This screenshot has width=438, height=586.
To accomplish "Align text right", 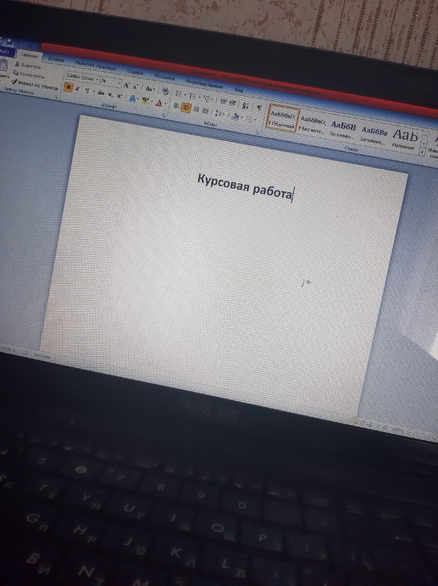I will 196,109.
